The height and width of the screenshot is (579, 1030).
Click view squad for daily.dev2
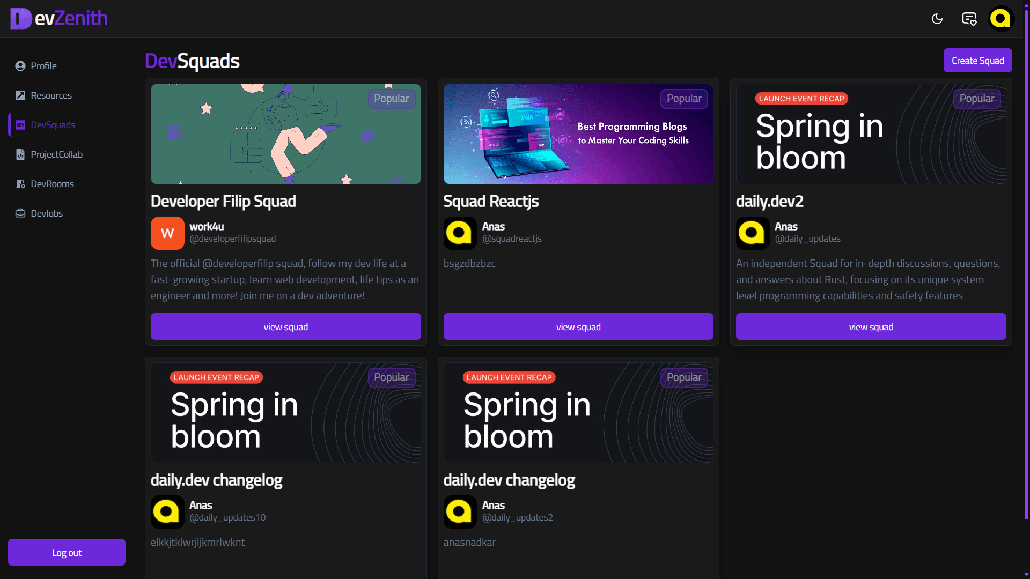click(871, 326)
